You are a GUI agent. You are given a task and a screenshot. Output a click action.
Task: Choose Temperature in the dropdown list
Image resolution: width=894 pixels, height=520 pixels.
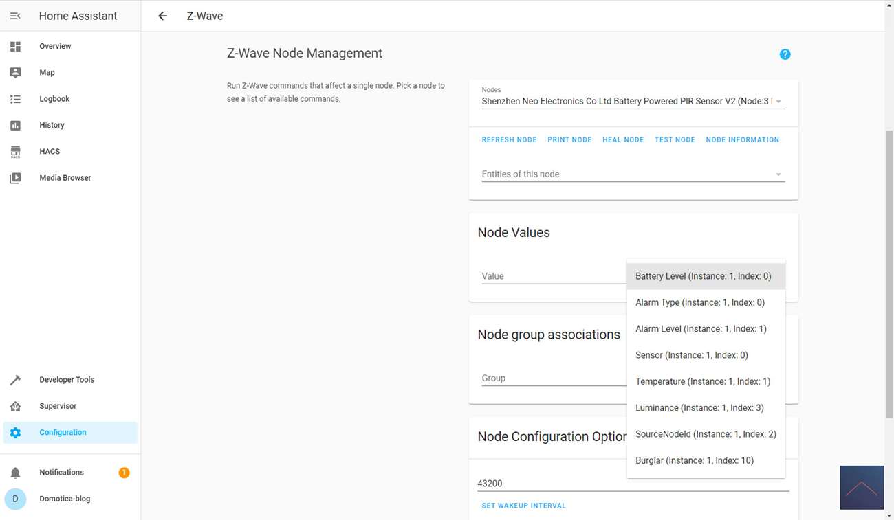point(703,381)
